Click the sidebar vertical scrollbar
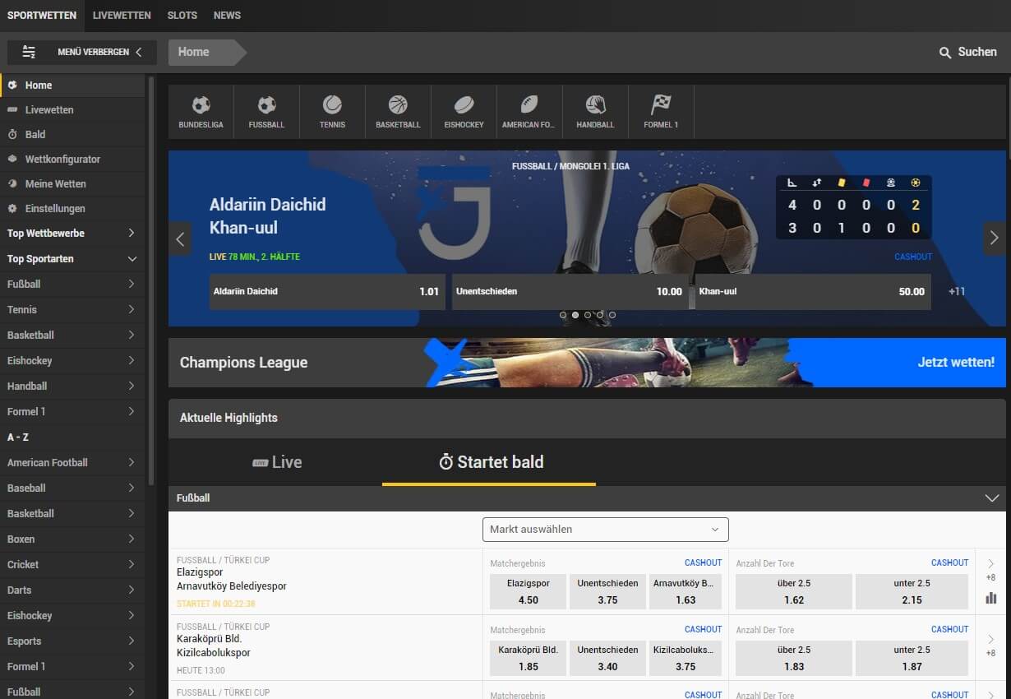 click(150, 280)
